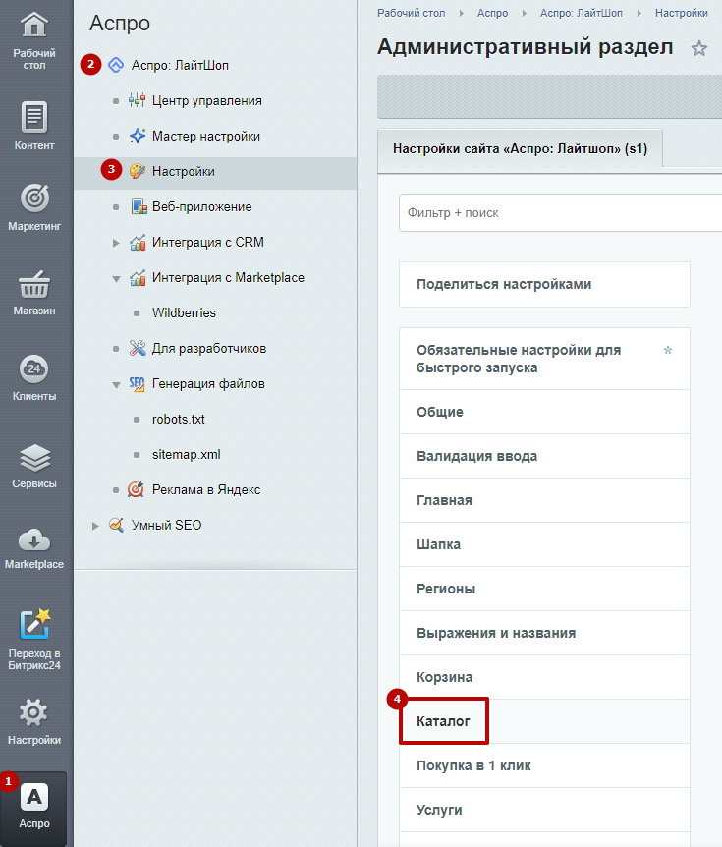Open the Выражения и названия section

(x=544, y=633)
